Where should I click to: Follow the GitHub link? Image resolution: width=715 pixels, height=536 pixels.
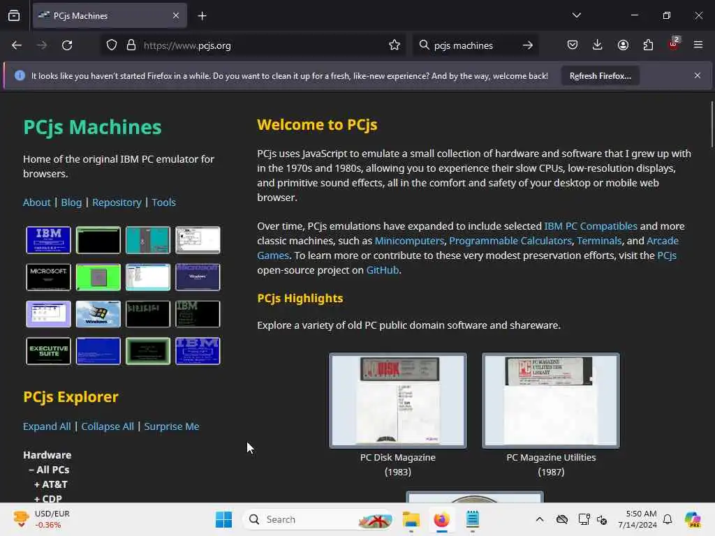pos(383,270)
